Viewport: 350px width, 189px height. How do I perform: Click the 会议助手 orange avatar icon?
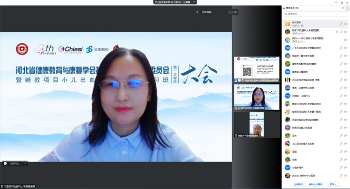click(x=287, y=24)
